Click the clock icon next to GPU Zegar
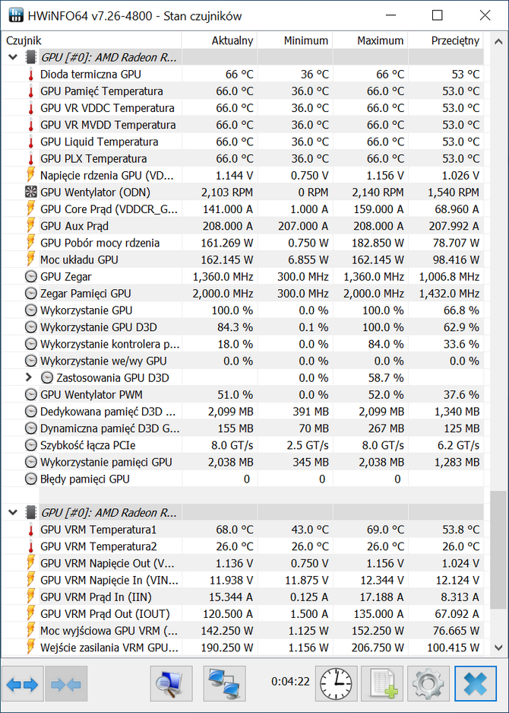509x713 pixels. [31, 276]
